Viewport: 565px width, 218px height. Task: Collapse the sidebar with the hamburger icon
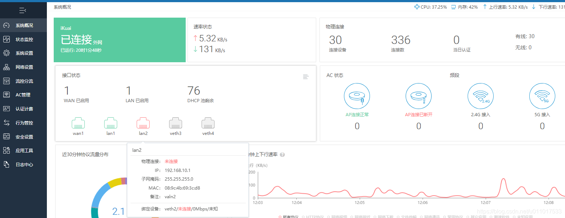tap(23, 11)
